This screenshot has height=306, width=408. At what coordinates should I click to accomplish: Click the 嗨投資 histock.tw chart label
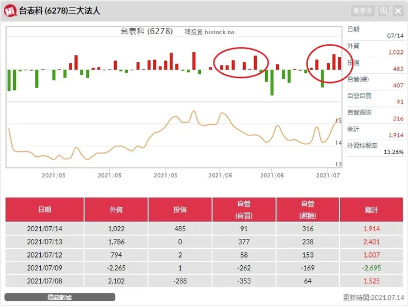[x=210, y=32]
